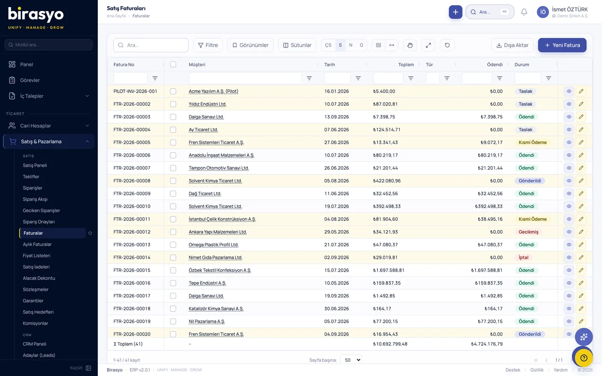
Task: Select the checkbox for invoice FTR-2026-00004
Action: coord(173,130)
